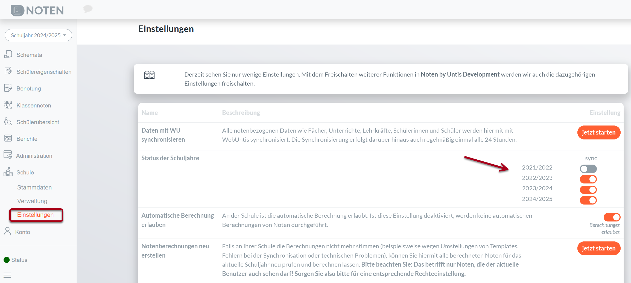Click the Administration gear-window icon
The width and height of the screenshot is (631, 283).
tap(8, 155)
